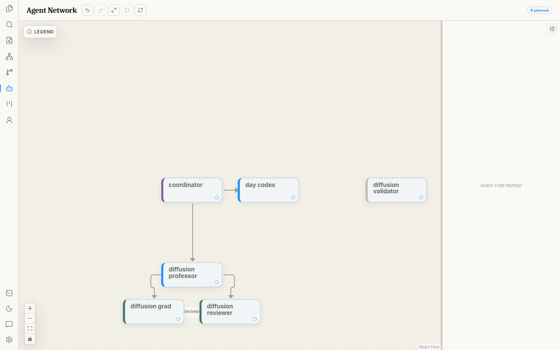560x350 pixels.
Task: Select the diffusion validator node
Action: tap(396, 190)
